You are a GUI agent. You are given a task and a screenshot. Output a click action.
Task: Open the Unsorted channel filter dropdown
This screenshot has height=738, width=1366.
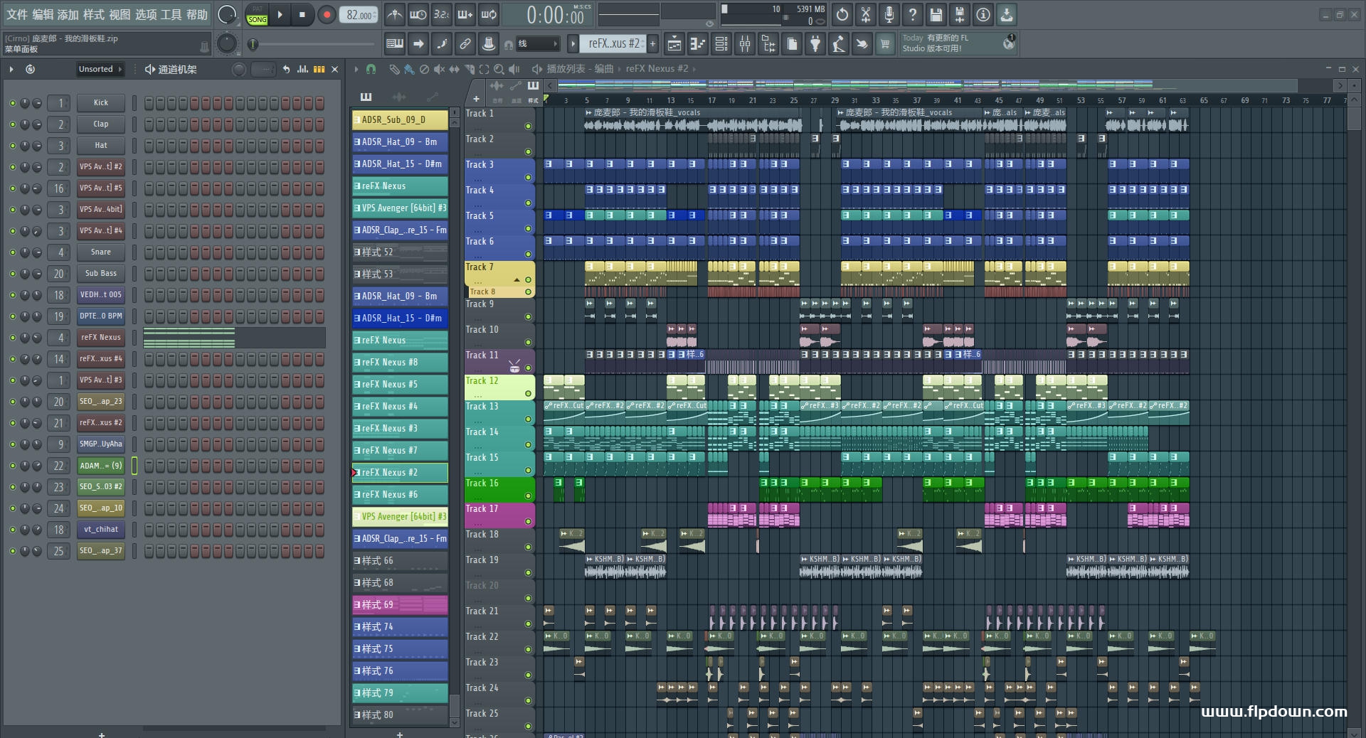click(100, 69)
